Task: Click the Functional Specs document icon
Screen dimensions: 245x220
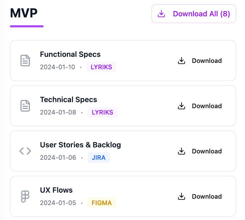Action: pos(25,61)
